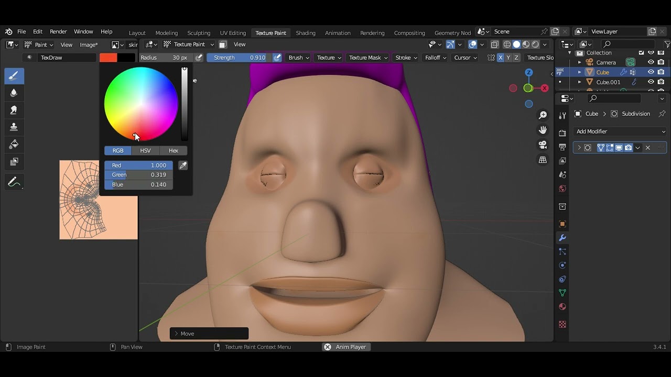Switch color picker to HSV
671x377 pixels.
click(x=145, y=151)
